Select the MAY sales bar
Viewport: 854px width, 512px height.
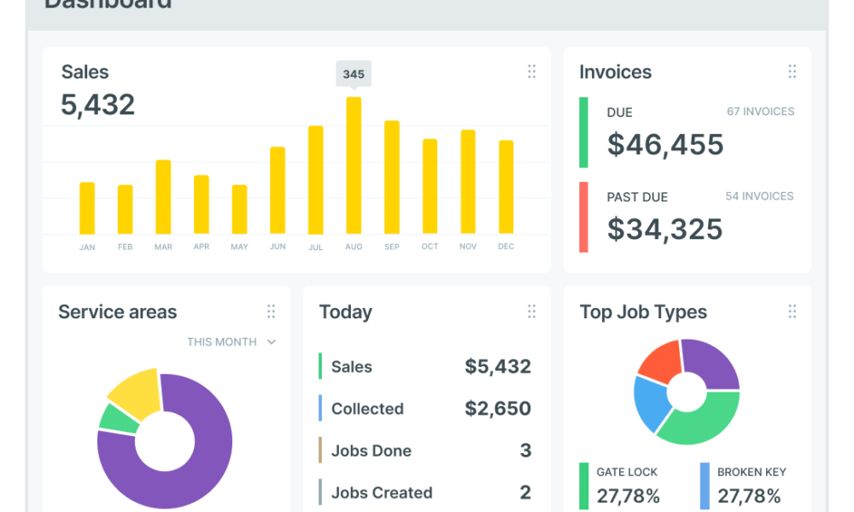(x=240, y=209)
